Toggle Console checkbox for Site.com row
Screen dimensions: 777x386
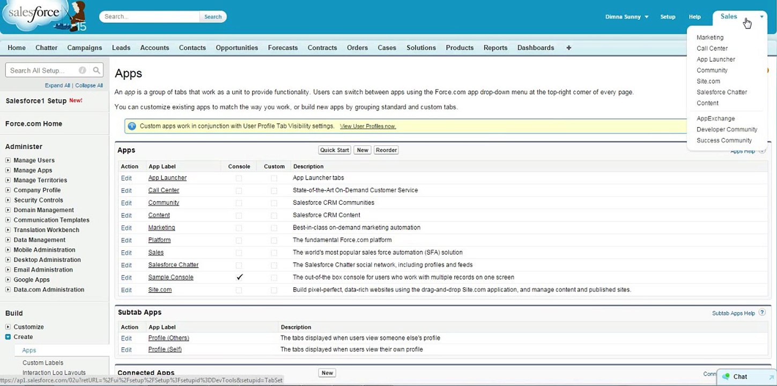(x=239, y=290)
